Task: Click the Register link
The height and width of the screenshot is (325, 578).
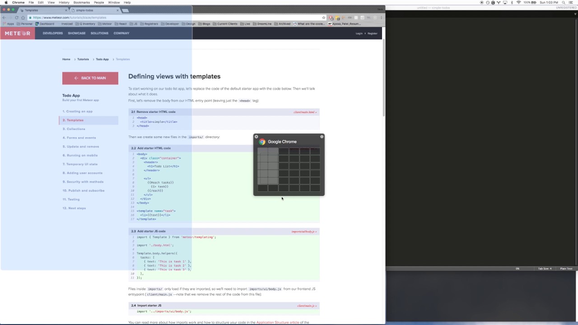Action: pos(373,33)
